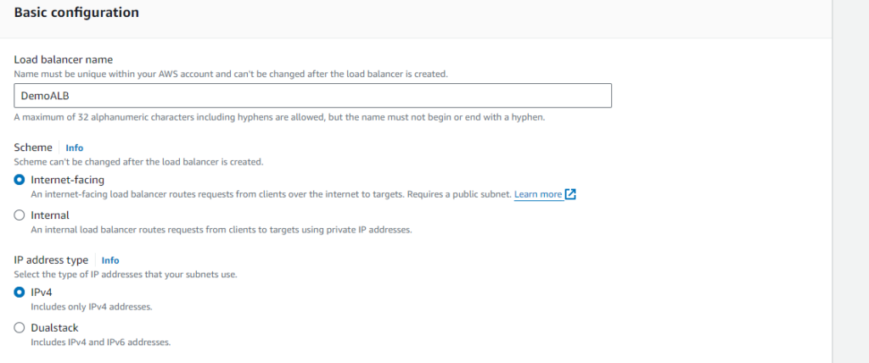Image resolution: width=869 pixels, height=363 pixels.
Task: Open the Info link next to IP address type
Action: tap(110, 260)
